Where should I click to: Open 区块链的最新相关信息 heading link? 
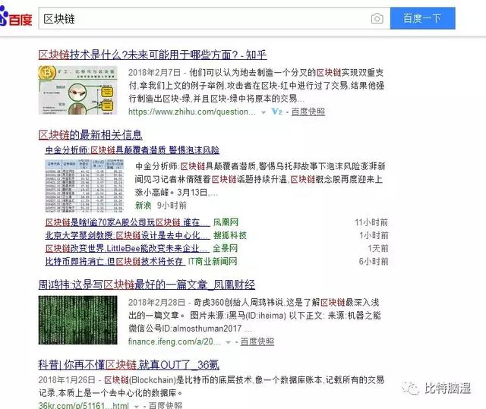tap(90, 135)
